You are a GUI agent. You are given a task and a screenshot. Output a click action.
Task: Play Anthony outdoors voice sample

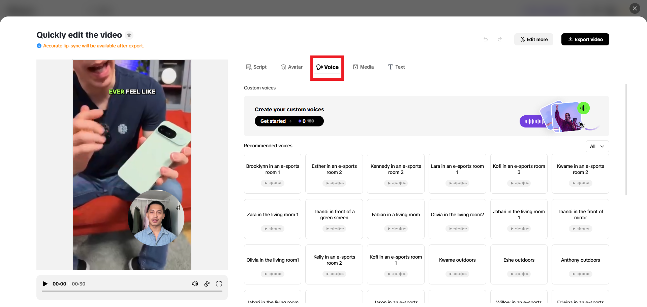click(x=581, y=274)
